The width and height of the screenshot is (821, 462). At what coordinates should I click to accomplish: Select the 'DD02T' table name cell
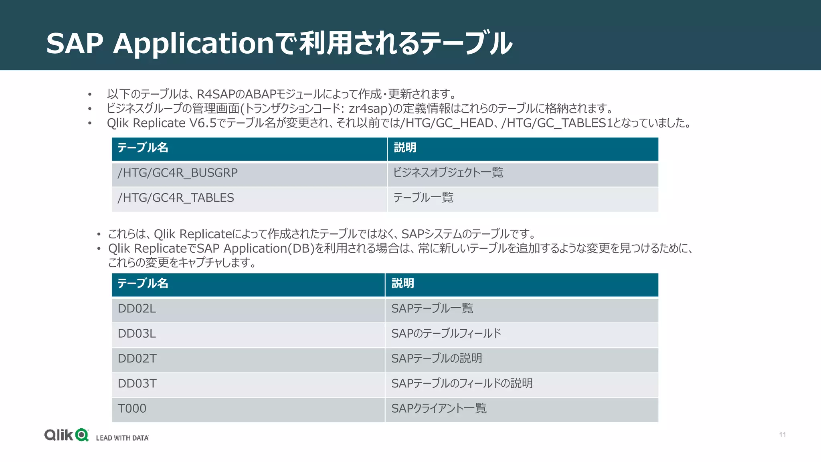point(248,360)
